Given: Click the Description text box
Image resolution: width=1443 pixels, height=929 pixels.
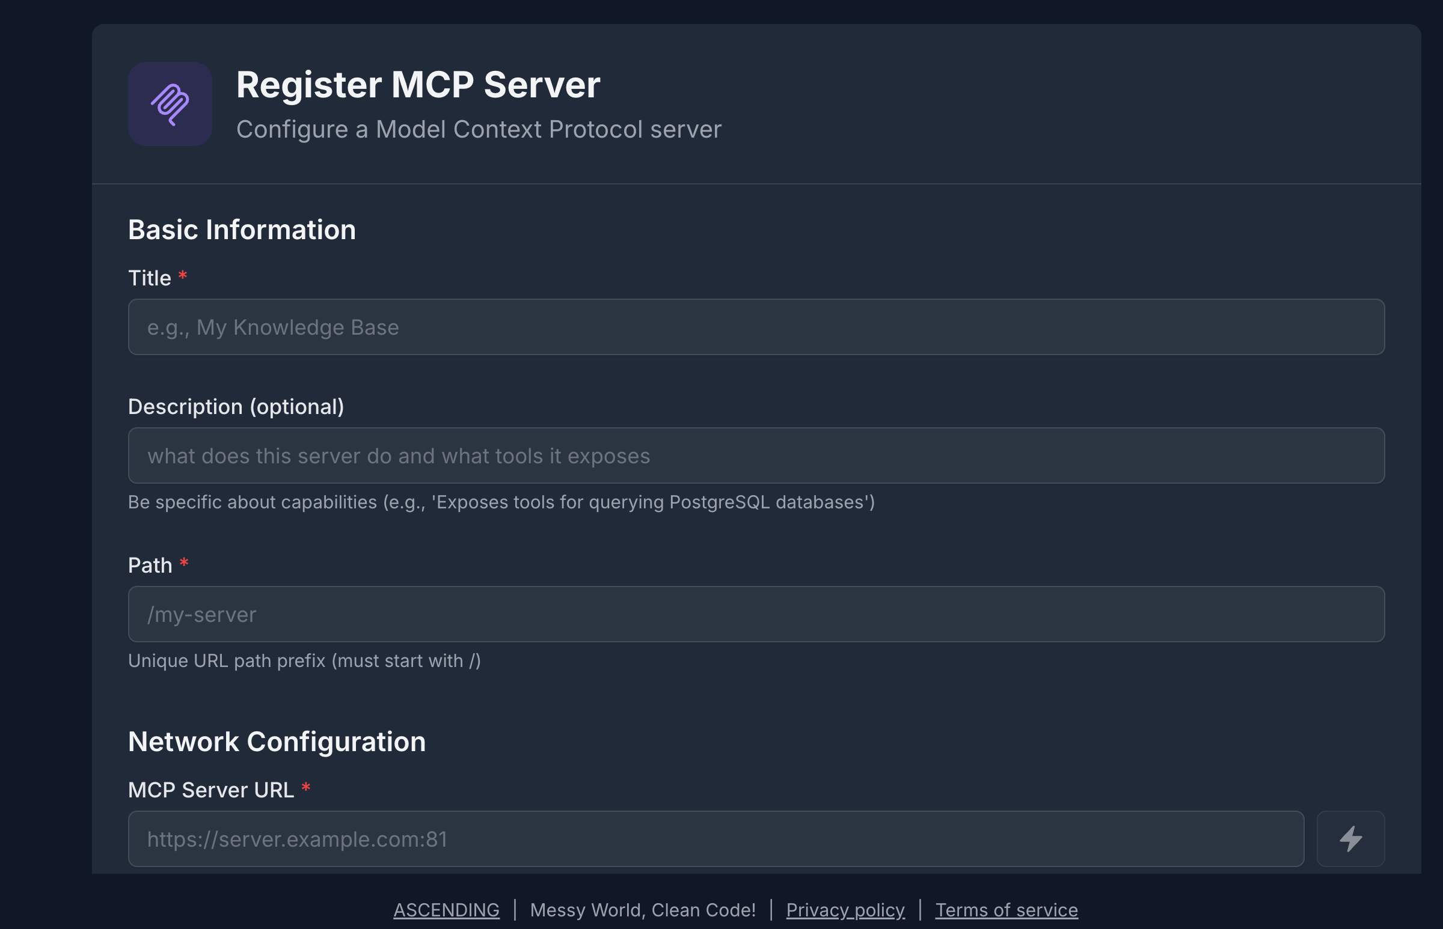Looking at the screenshot, I should 725,455.
